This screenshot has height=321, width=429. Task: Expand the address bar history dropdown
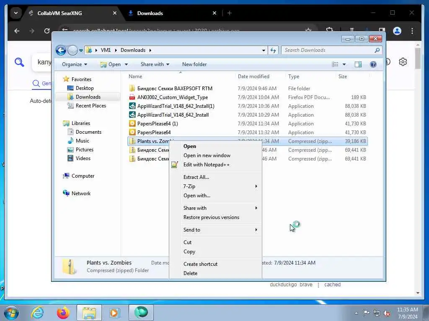click(264, 51)
